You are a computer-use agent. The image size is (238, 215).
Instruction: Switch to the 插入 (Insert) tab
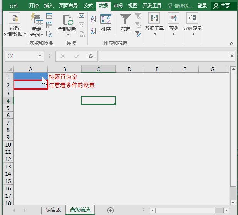click(x=49, y=6)
